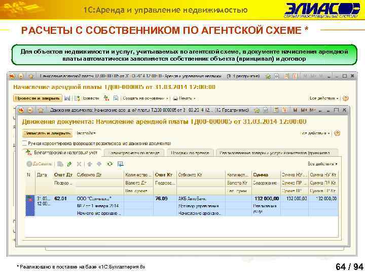Click the printer icon of the Печать button
This screenshot has width=365, height=273.
175,99
